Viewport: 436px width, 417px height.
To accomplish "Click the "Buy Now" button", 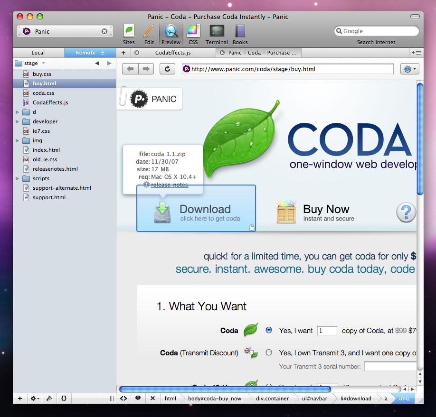I will (326, 209).
